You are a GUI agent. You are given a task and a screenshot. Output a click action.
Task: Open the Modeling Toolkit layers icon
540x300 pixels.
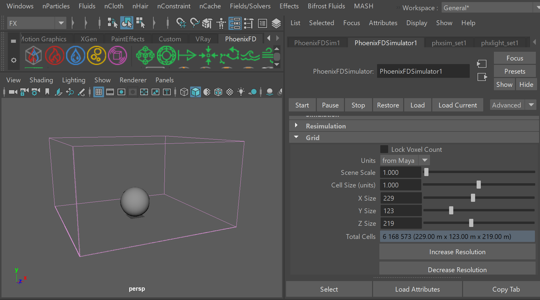point(276,23)
